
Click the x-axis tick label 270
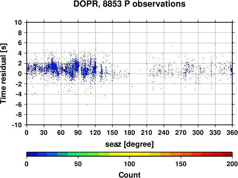(181, 132)
